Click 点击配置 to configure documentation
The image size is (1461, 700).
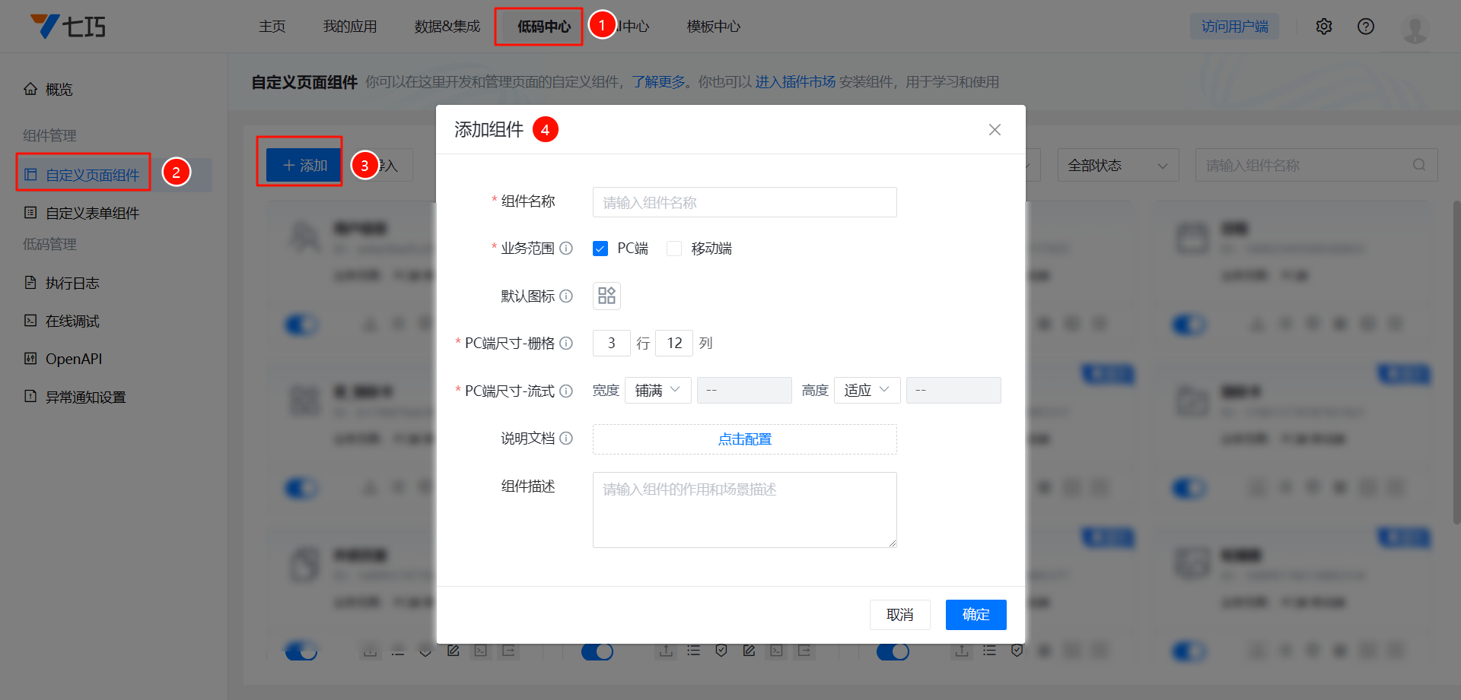[744, 439]
